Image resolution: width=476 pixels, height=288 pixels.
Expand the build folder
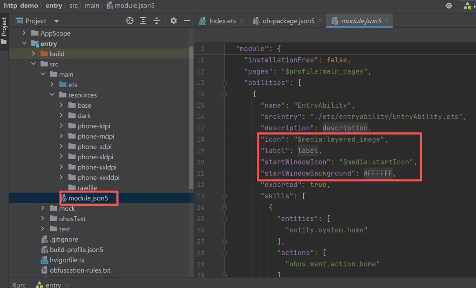pyautogui.click(x=33, y=53)
